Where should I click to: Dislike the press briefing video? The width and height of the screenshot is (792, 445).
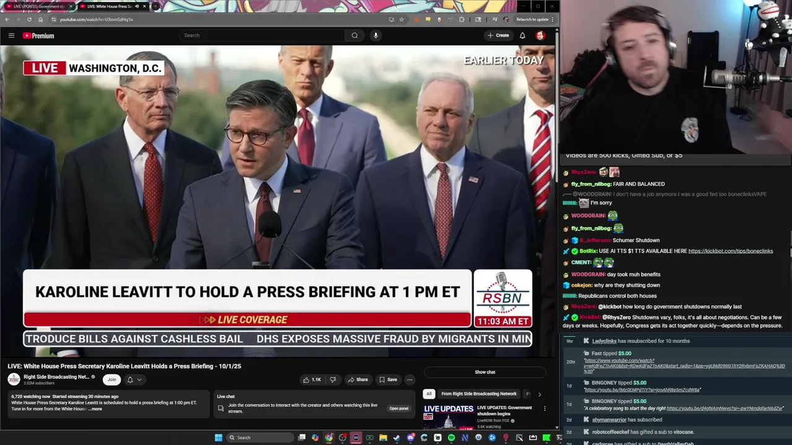pos(333,379)
